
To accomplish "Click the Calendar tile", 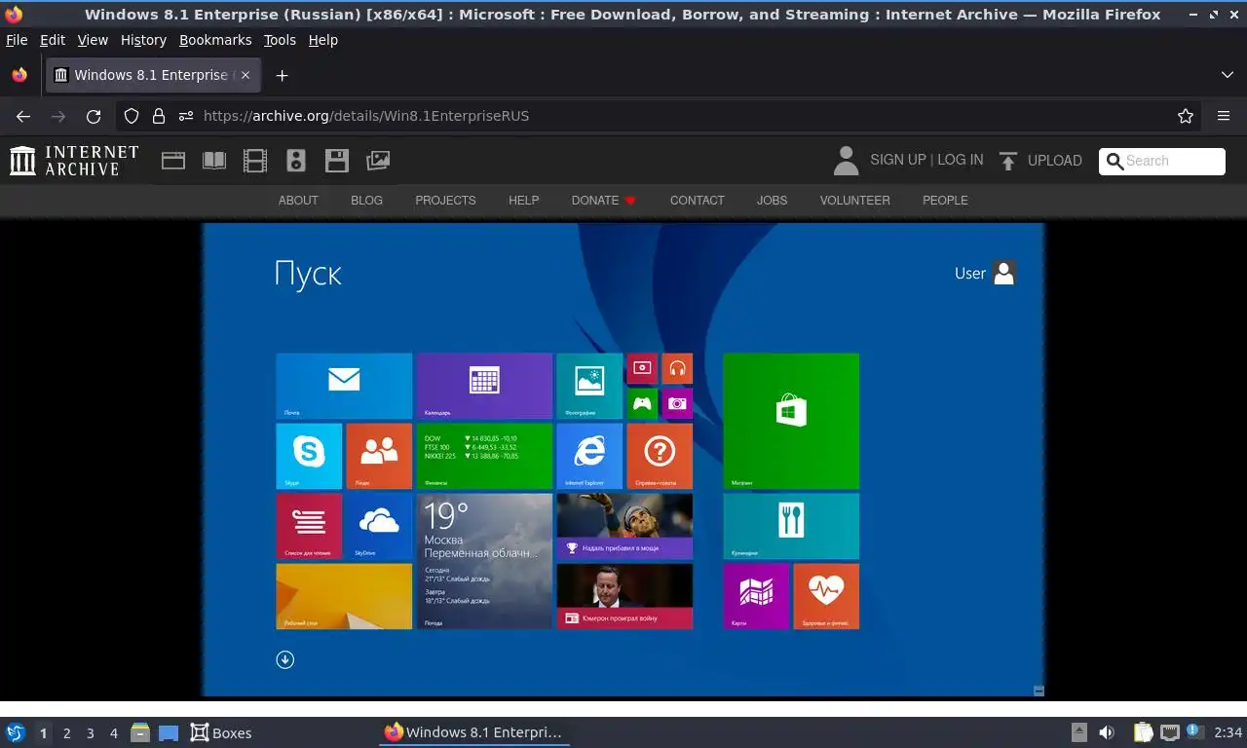I will pyautogui.click(x=484, y=386).
